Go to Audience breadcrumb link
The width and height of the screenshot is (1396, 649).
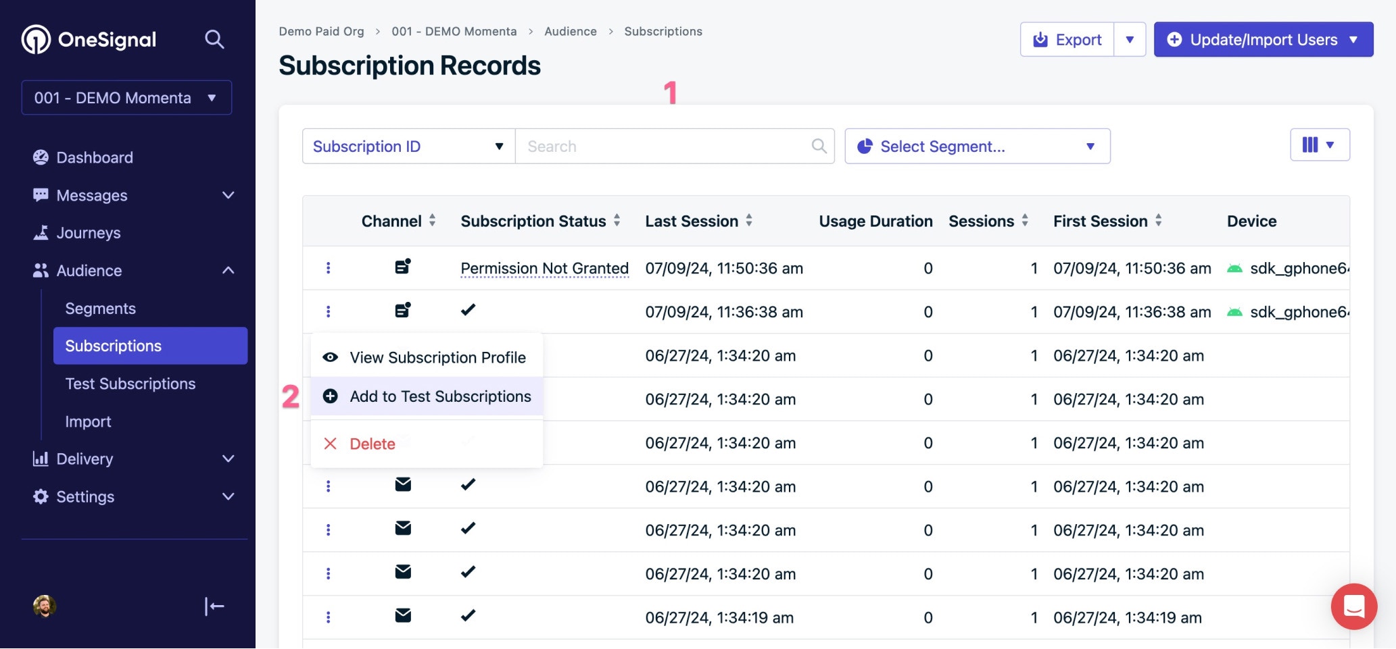pos(571,31)
